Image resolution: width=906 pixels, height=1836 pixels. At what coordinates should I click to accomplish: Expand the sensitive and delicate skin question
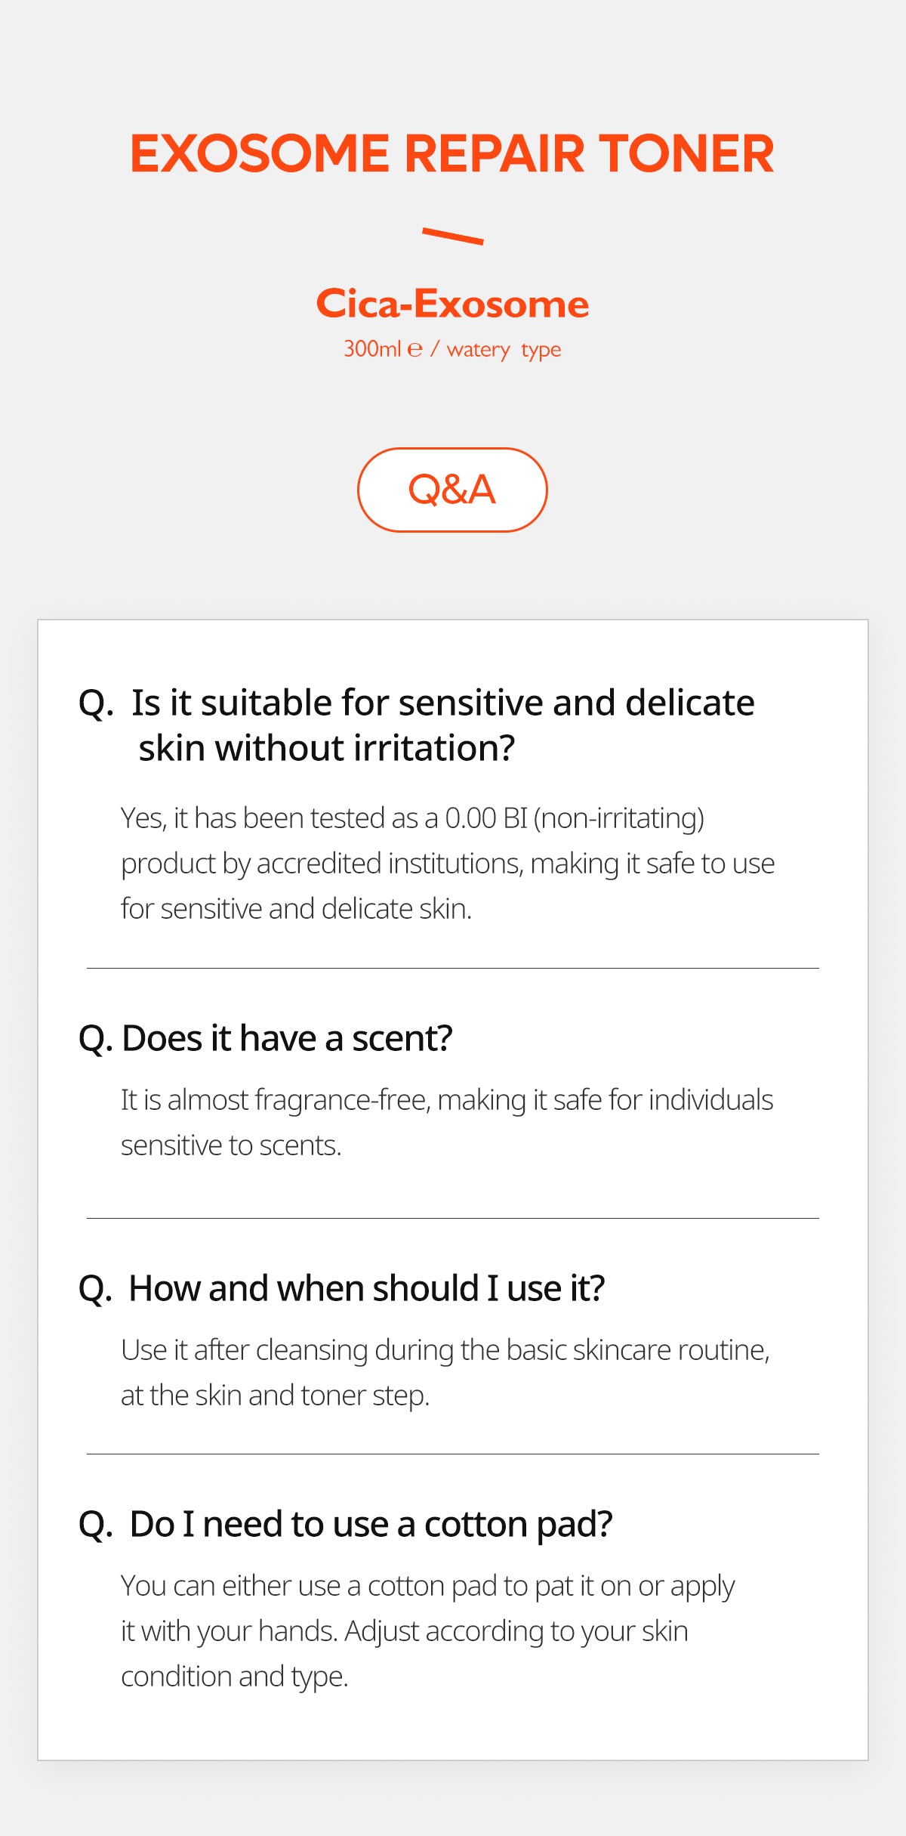(442, 725)
